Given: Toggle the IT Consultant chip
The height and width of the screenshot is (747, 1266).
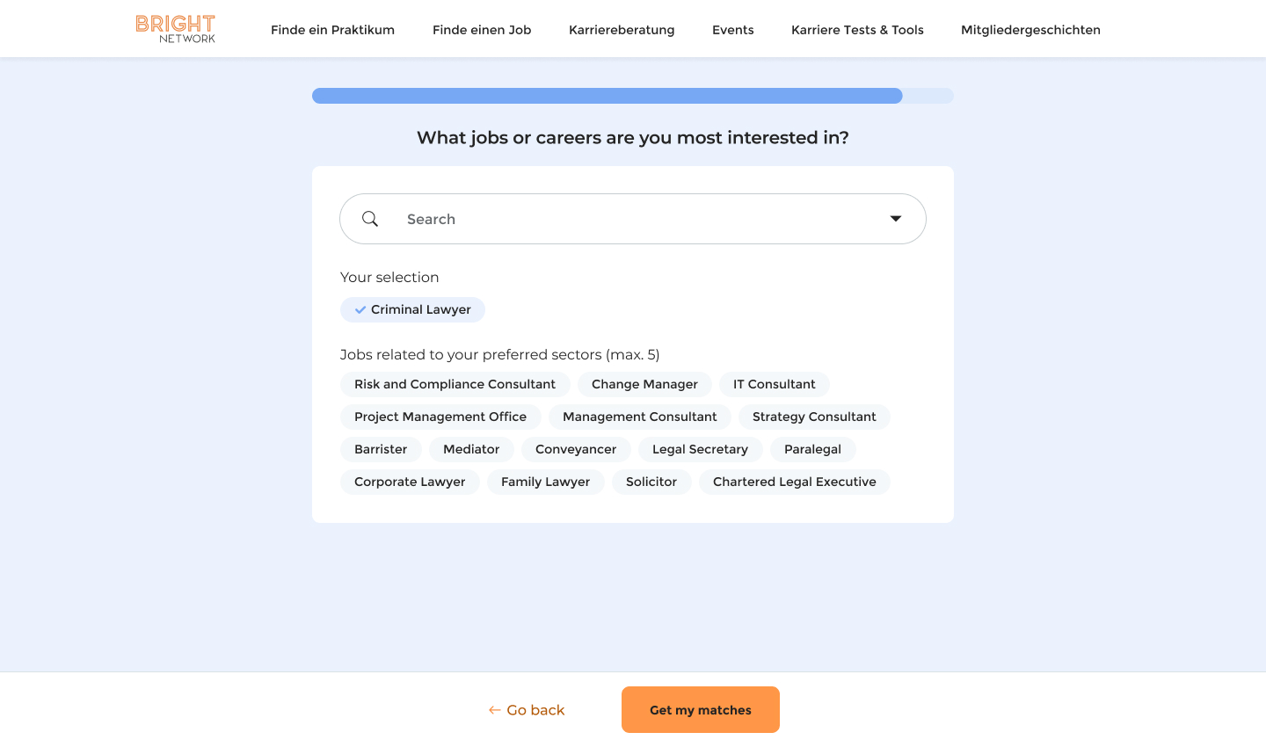Looking at the screenshot, I should point(774,384).
